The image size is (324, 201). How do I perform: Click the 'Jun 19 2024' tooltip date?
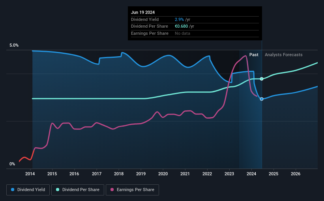click(143, 12)
